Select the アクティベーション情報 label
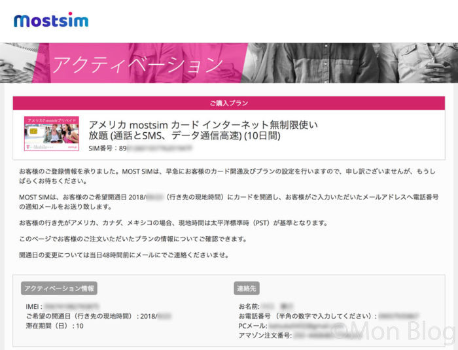This screenshot has width=458, height=350. (59, 289)
